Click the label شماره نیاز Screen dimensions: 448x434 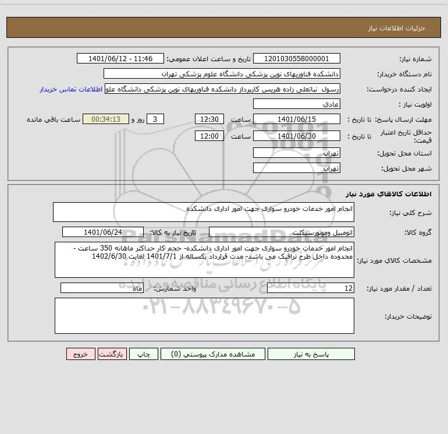pos(415,59)
